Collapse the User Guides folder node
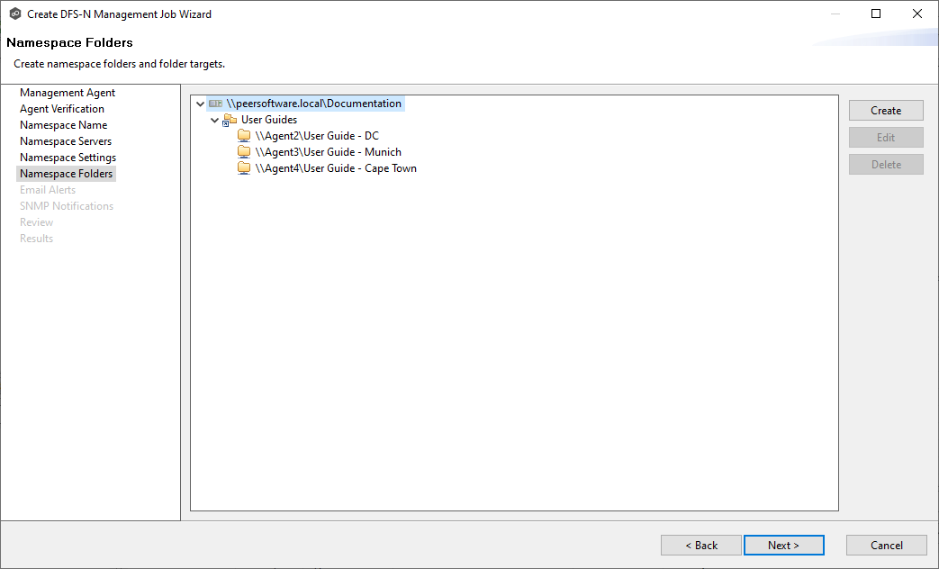The image size is (939, 569). 214,121
